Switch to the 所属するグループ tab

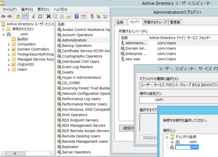point(155,22)
